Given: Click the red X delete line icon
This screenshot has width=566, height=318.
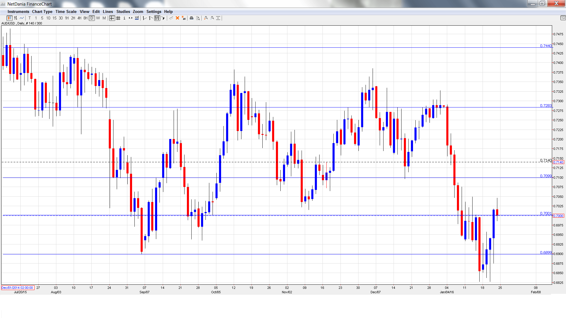Looking at the screenshot, I should click(x=177, y=18).
